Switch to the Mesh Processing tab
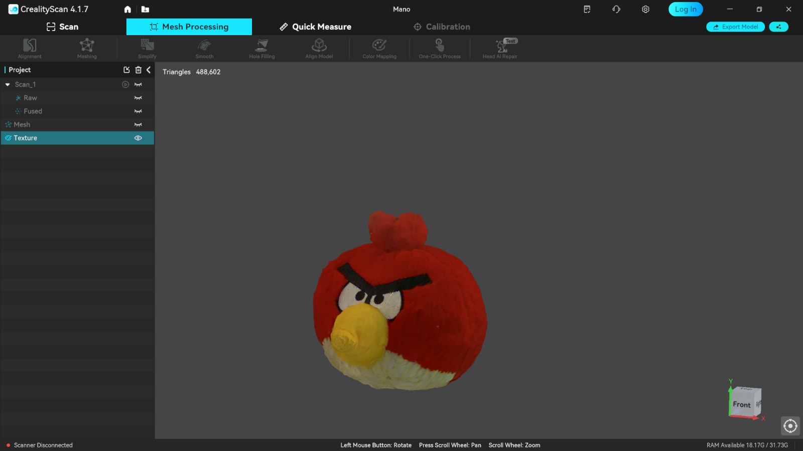 tap(189, 27)
